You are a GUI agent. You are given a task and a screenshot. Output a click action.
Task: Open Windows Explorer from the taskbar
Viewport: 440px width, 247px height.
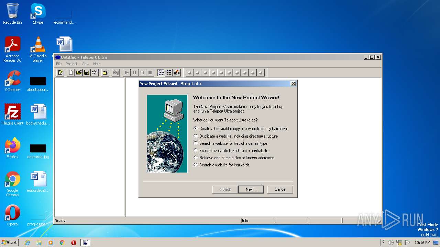click(x=39, y=243)
